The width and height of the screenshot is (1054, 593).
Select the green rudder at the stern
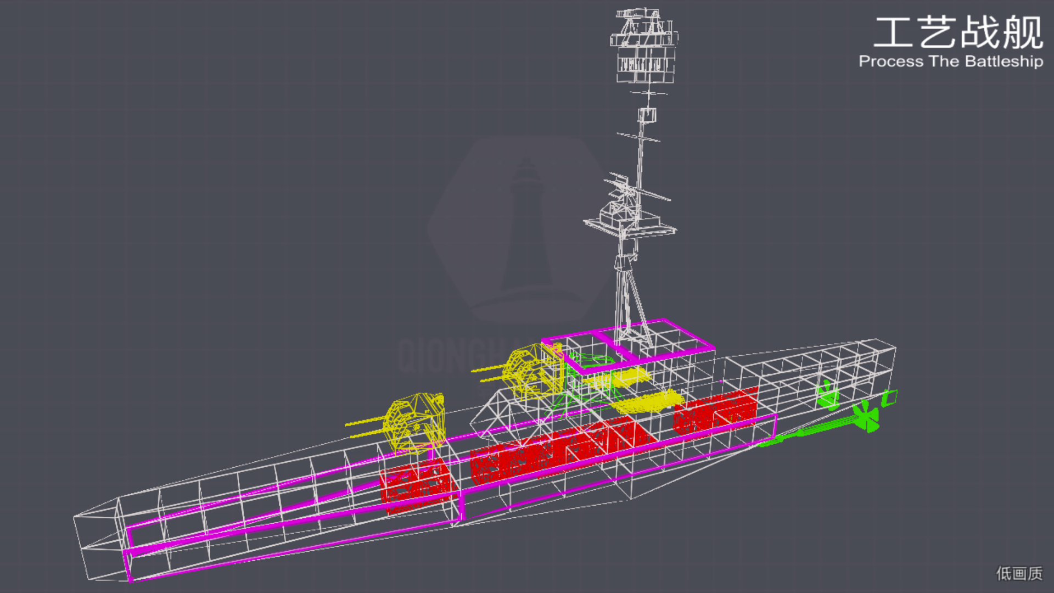(x=889, y=398)
